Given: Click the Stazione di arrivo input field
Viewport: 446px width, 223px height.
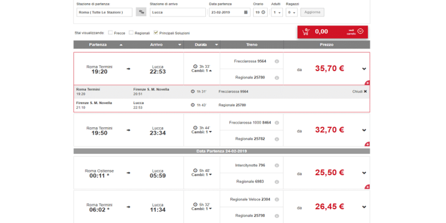Looking at the screenshot, I should tap(177, 12).
